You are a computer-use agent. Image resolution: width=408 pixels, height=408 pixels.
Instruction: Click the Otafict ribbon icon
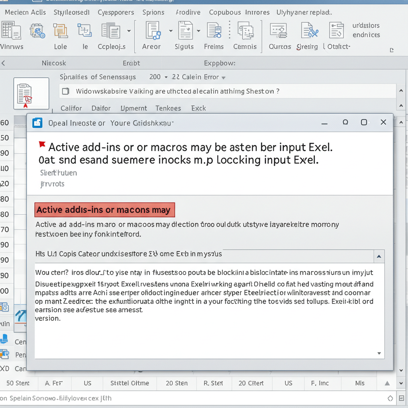point(336,30)
